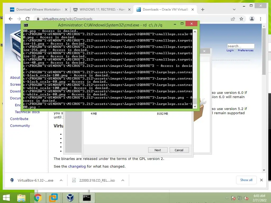Click the About sidebar link
Image resolution: width=271 pixels, height=203 pixels.
[15, 78]
